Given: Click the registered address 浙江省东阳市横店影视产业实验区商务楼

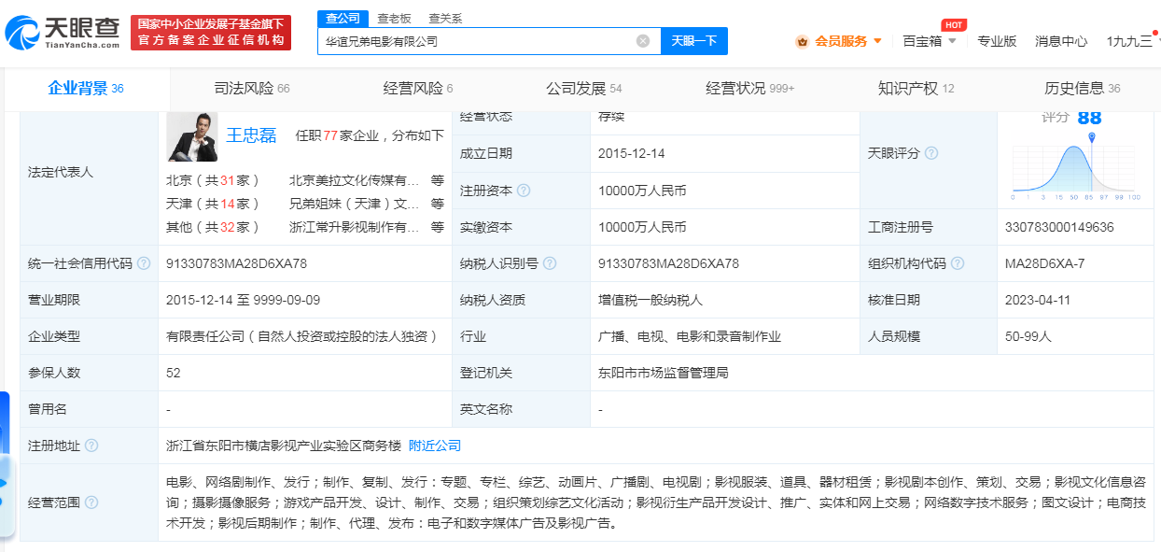Looking at the screenshot, I should [x=284, y=446].
